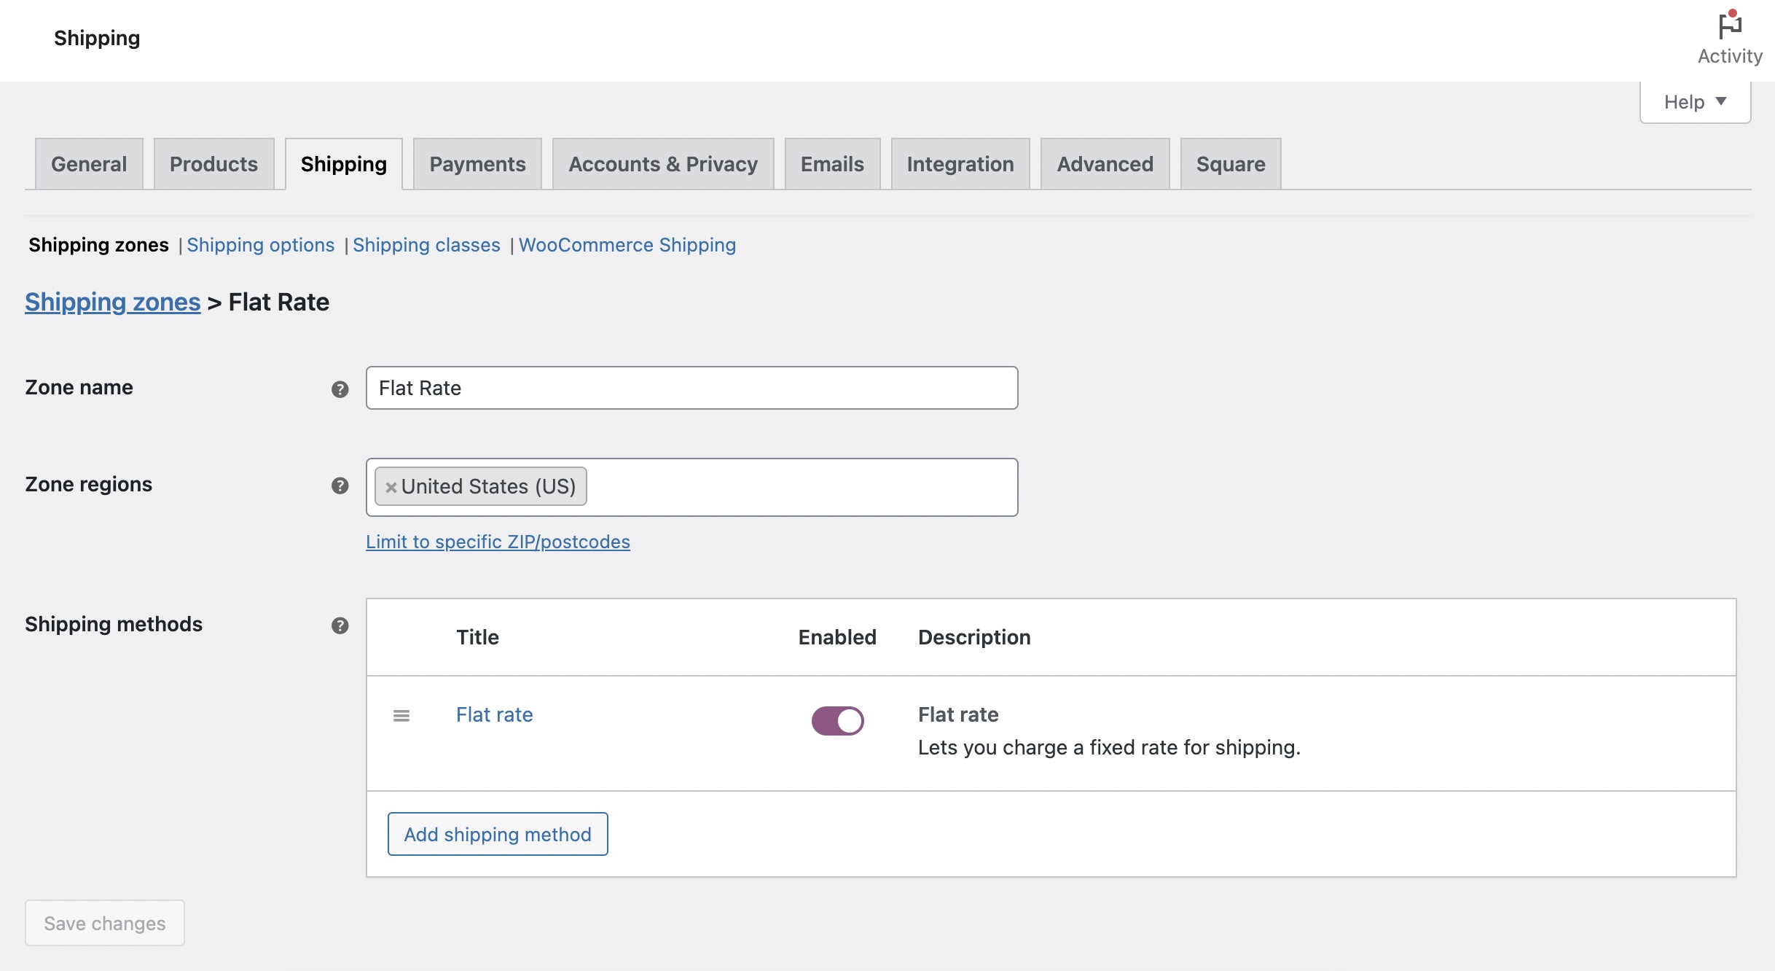Open the Accounts & Privacy tab
Image resolution: width=1775 pixels, height=971 pixels.
[663, 164]
